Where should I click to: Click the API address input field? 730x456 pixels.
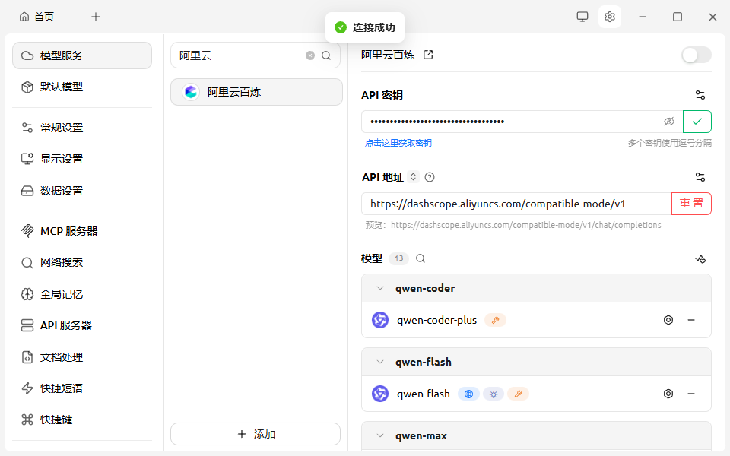click(516, 204)
